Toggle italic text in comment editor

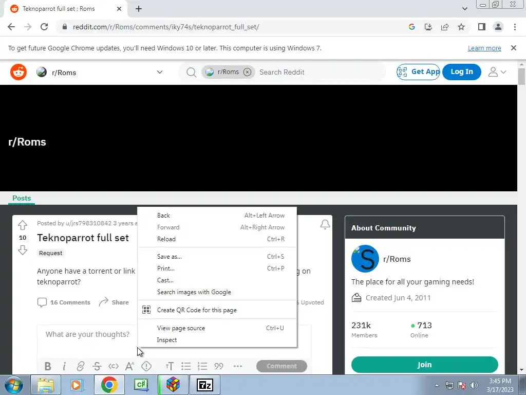point(64,366)
